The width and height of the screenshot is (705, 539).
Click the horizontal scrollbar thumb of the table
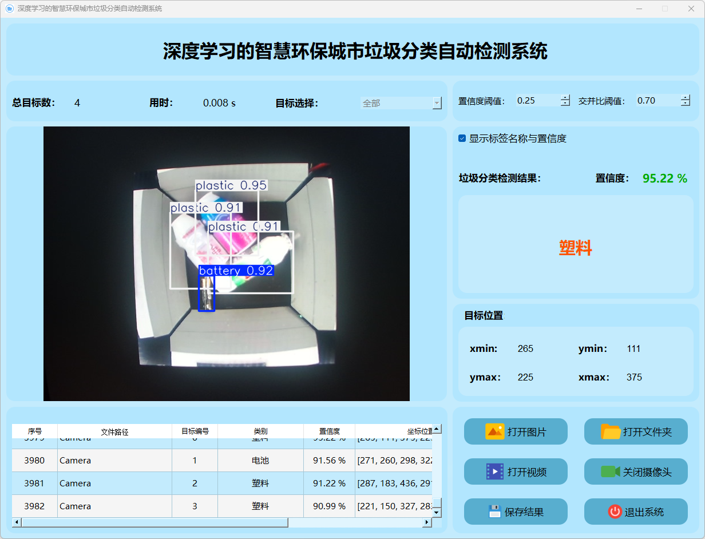(155, 522)
